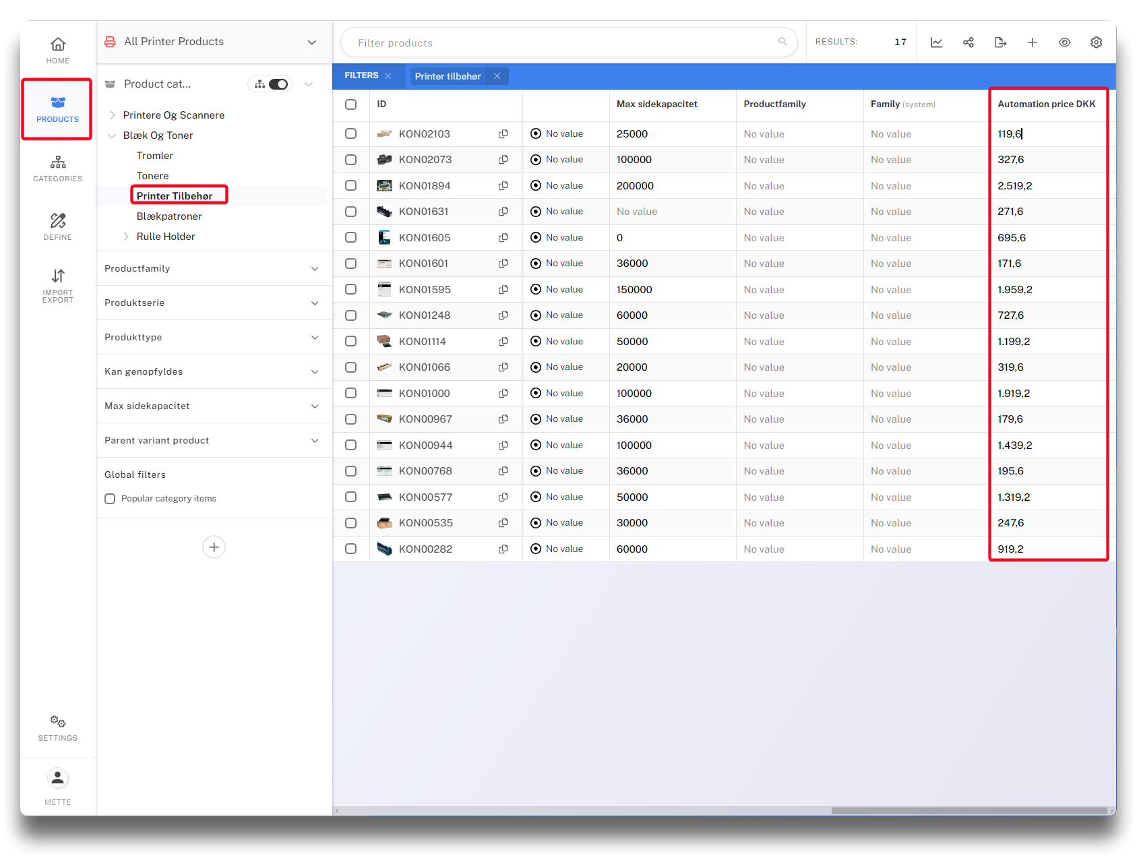Toggle the eye visibility icon in toolbar
This screenshot has width=1137, height=858.
click(x=1064, y=42)
